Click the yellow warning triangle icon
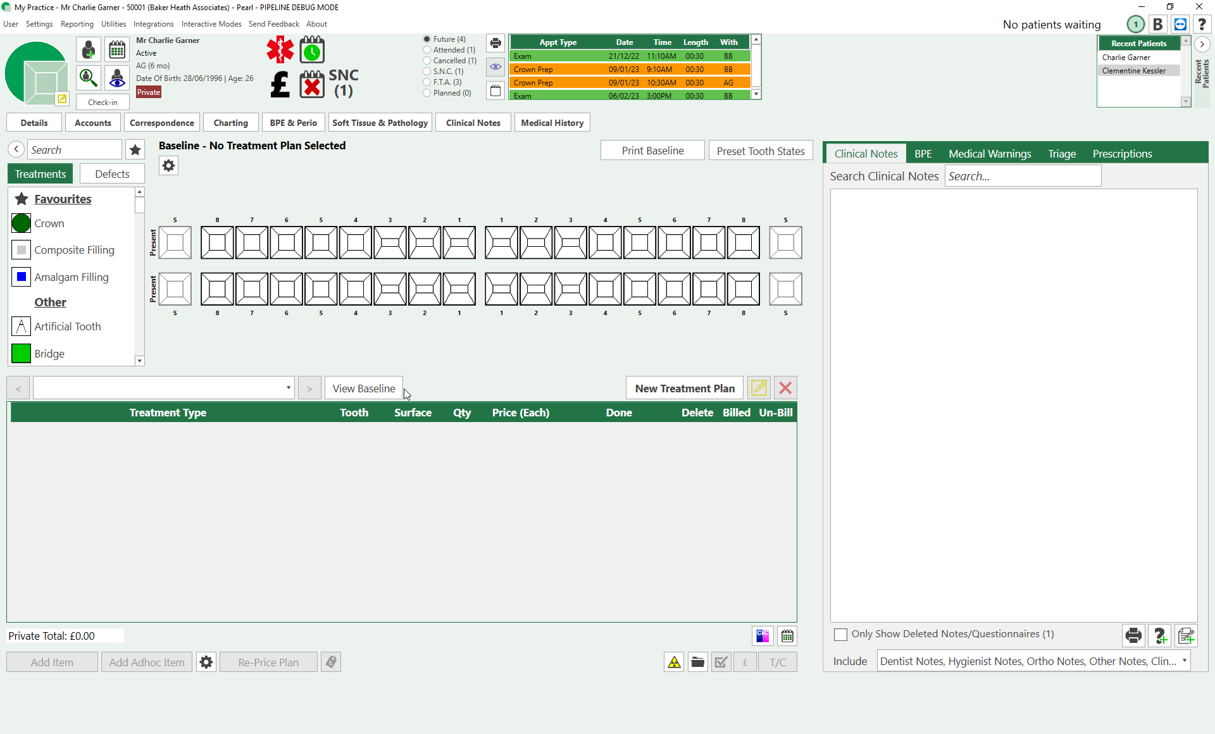Screen dimensions: 1215x734 click(674, 662)
